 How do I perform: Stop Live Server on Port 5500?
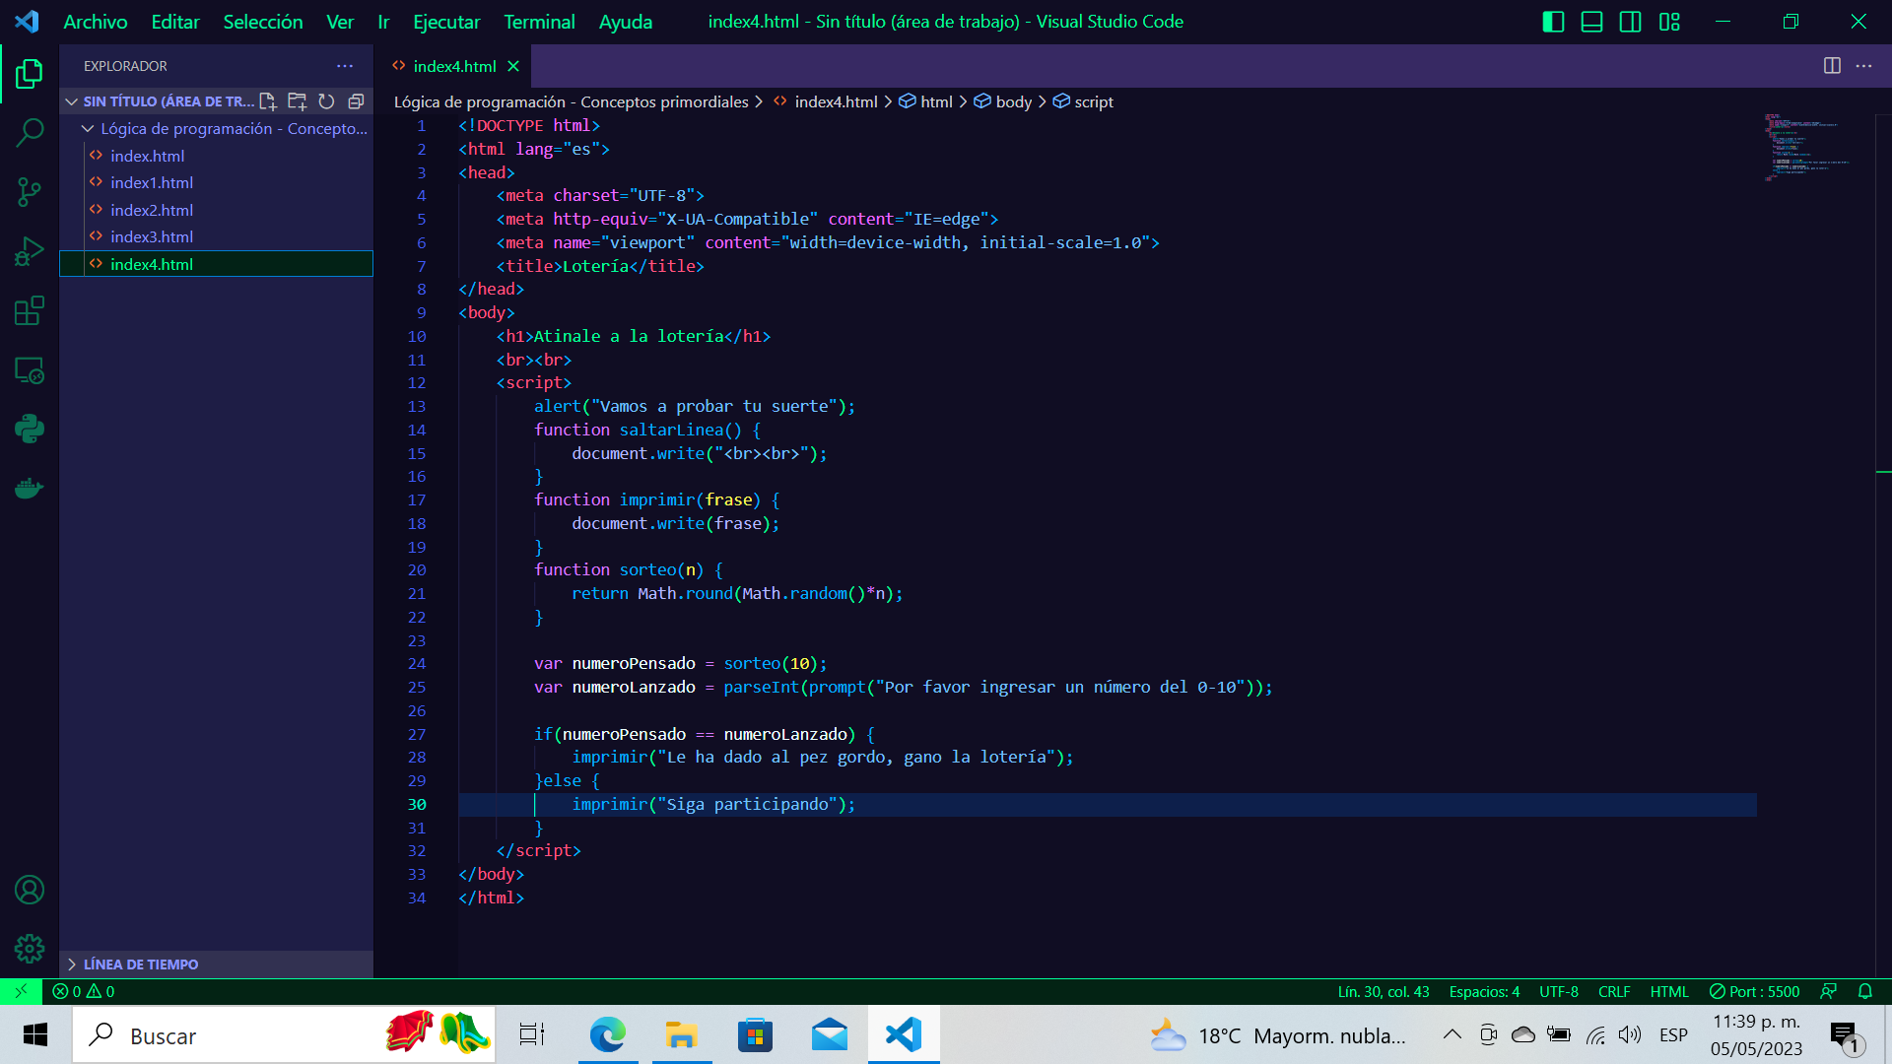point(1755,991)
